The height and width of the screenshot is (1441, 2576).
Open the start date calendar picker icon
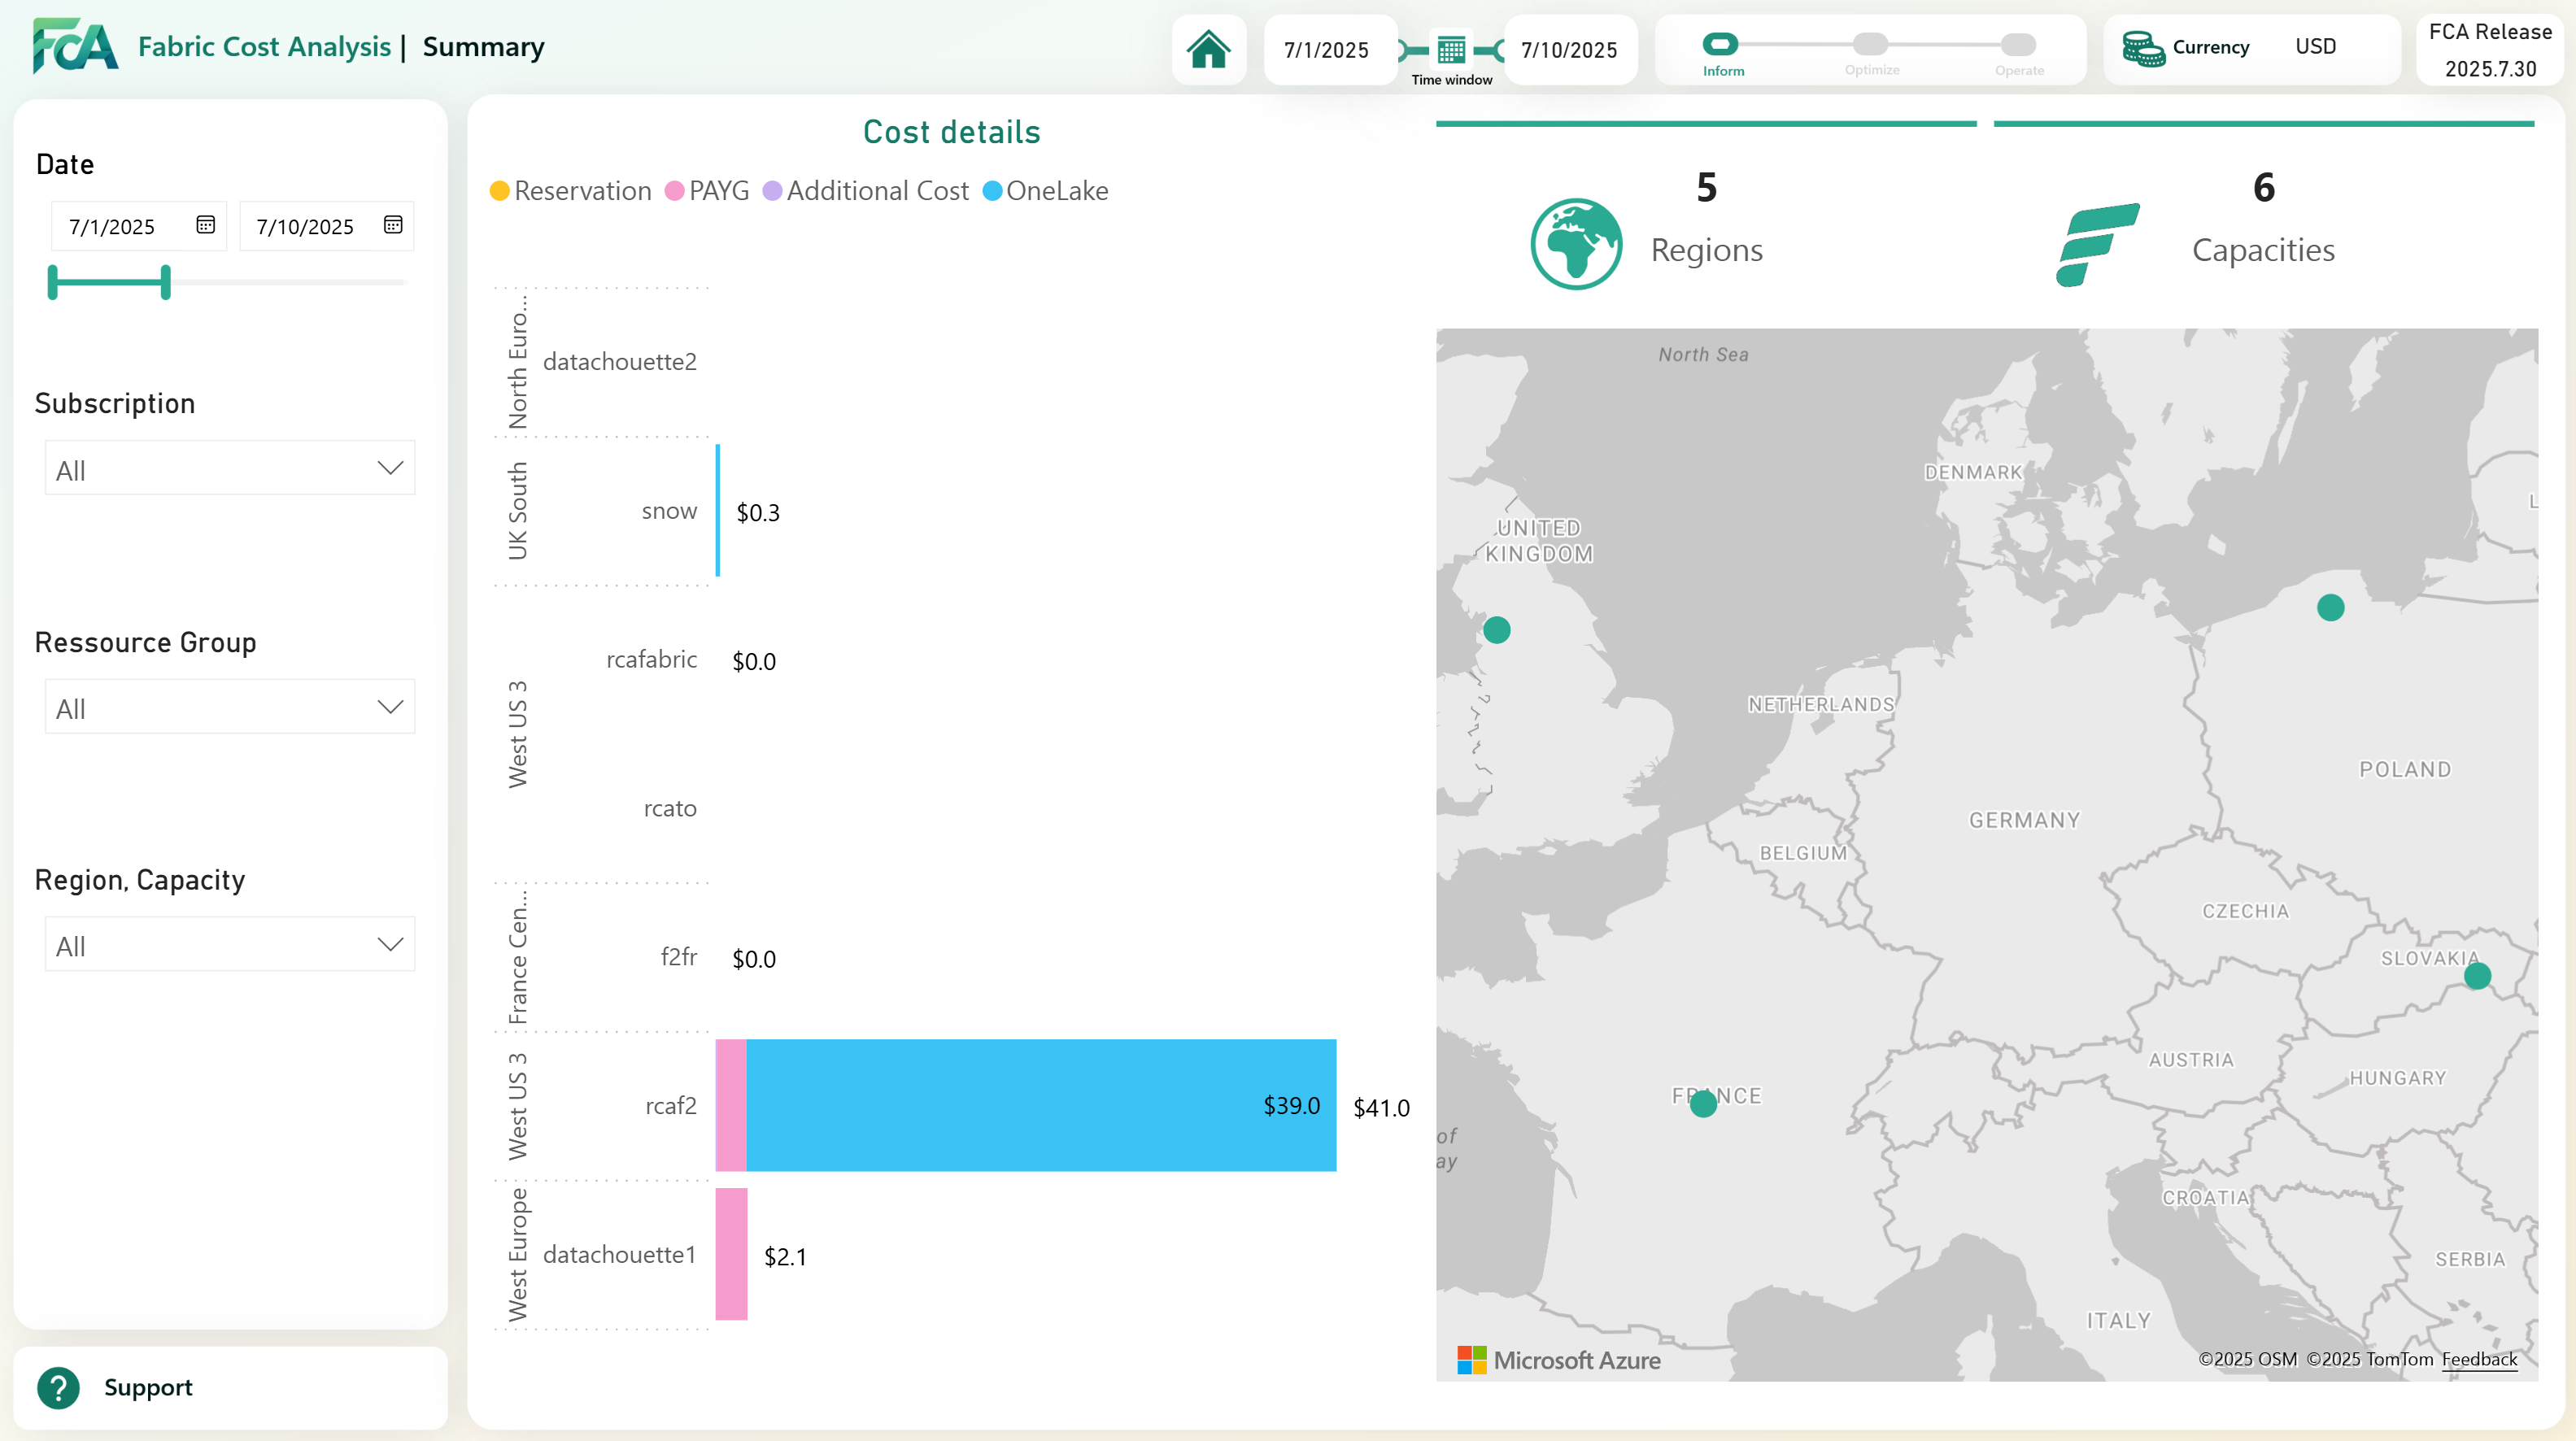pos(205,225)
